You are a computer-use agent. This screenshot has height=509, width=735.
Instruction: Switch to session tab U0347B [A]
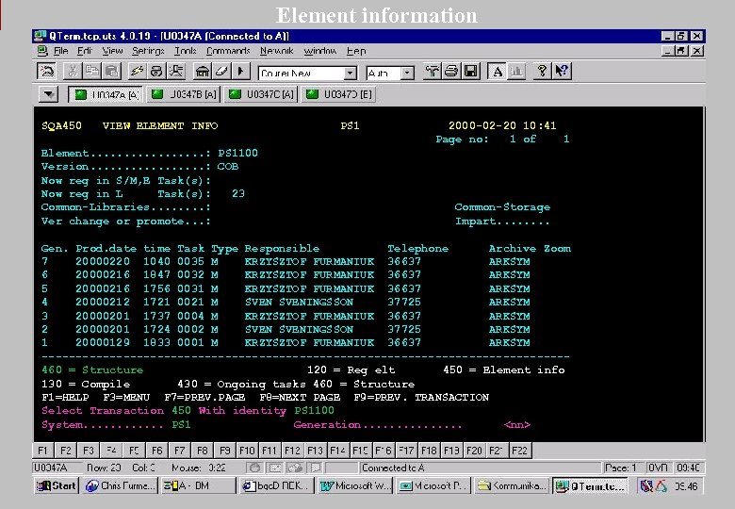(x=184, y=94)
